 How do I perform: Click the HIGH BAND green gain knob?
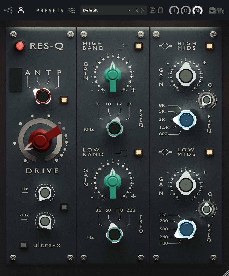click(x=112, y=76)
